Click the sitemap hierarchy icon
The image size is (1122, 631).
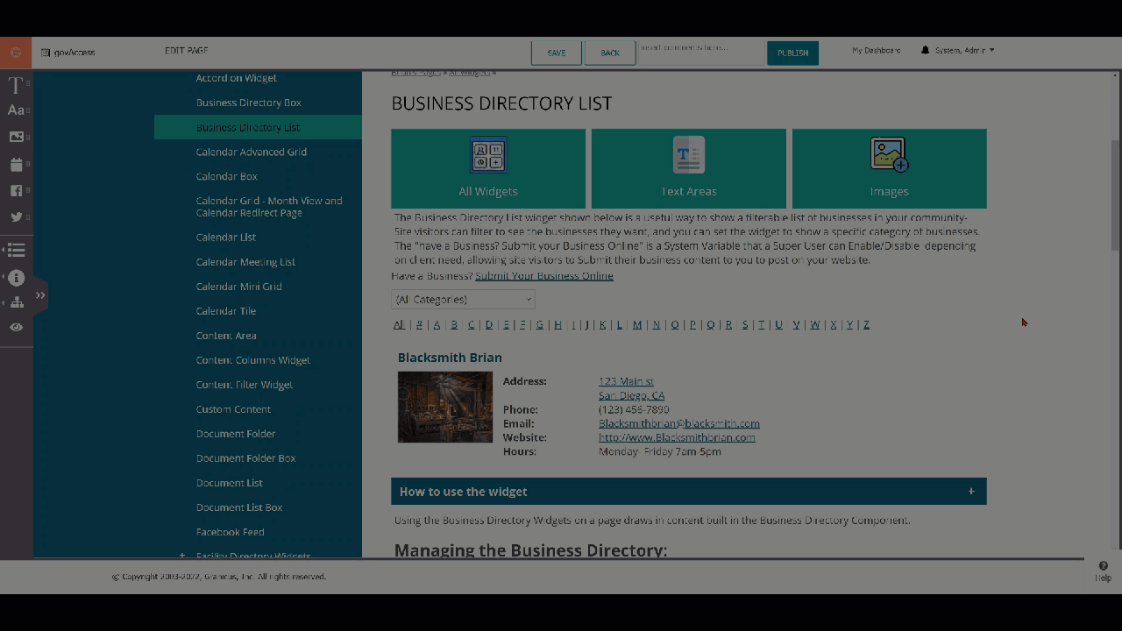pyautogui.click(x=15, y=301)
